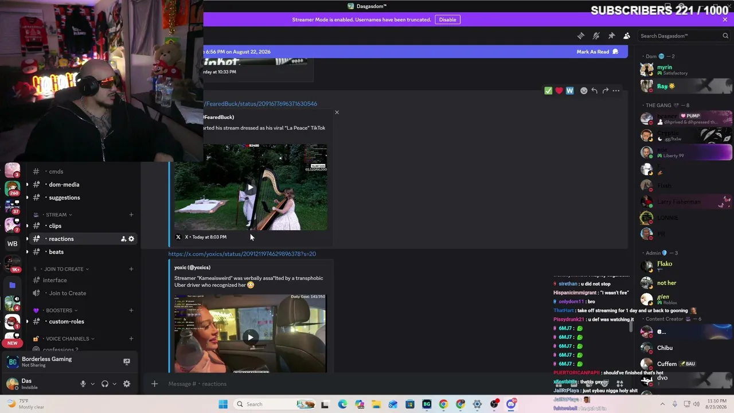Image resolution: width=734 pixels, height=413 pixels.
Task: Mute the microphone
Action: point(83,384)
